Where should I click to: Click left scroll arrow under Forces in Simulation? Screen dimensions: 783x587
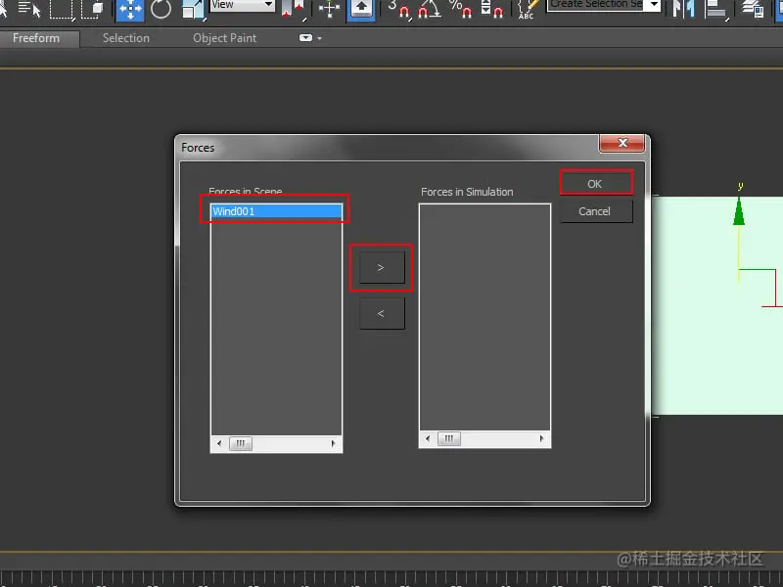click(428, 438)
